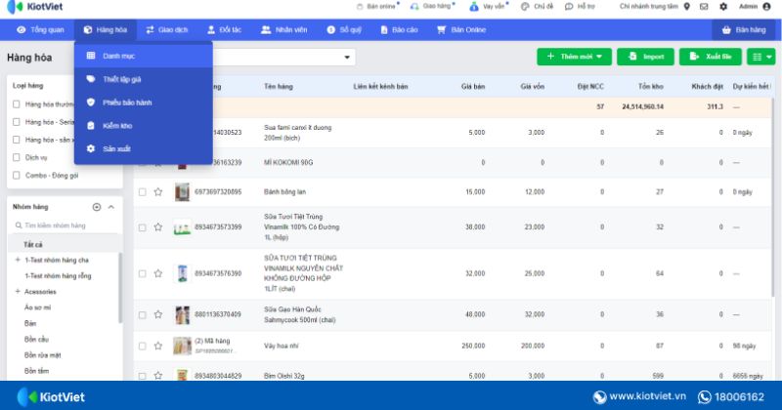This screenshot has width=782, height=410.
Task: Open the Bán Online menu
Action: [x=461, y=30]
